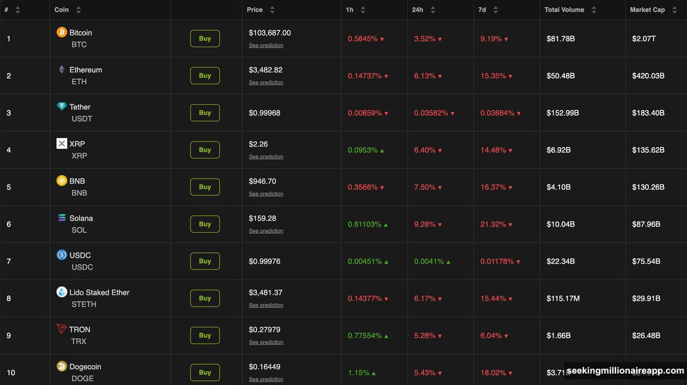Click the Dogecoin logo icon
687x385 pixels.
coord(61,366)
